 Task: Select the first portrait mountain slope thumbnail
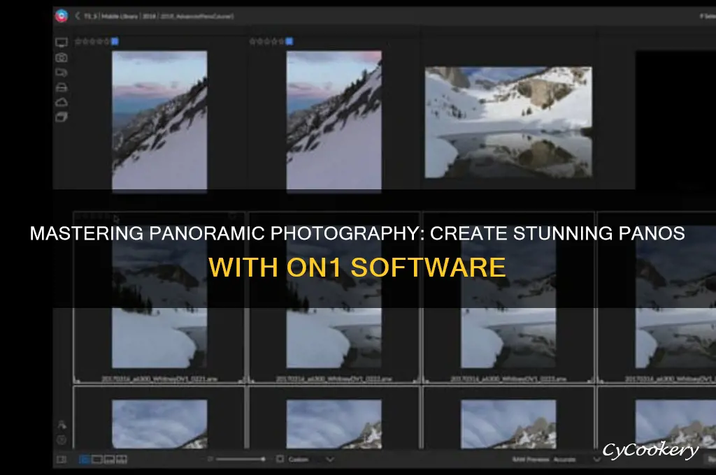(159, 120)
